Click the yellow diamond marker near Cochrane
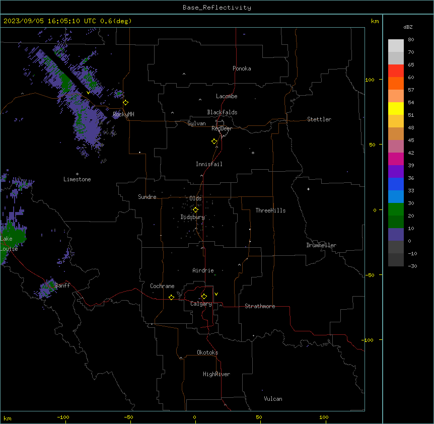Screen dimensions: 434x424 point(171,297)
